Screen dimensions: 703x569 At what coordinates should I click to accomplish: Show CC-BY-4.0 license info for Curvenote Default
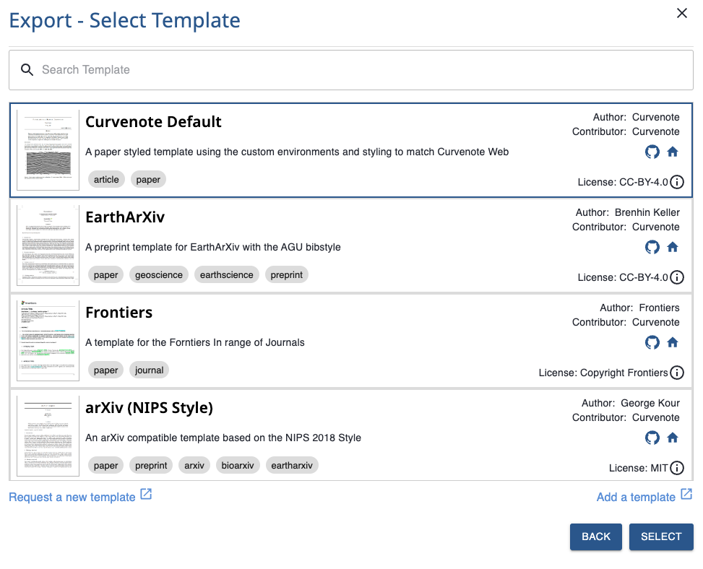pyautogui.click(x=677, y=182)
